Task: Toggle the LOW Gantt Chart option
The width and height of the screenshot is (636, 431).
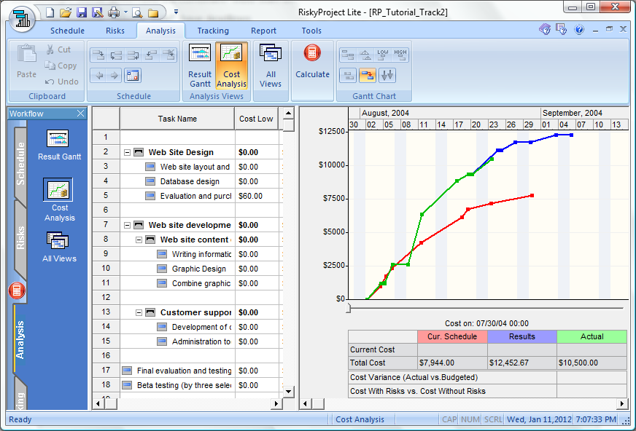Action: click(x=383, y=55)
